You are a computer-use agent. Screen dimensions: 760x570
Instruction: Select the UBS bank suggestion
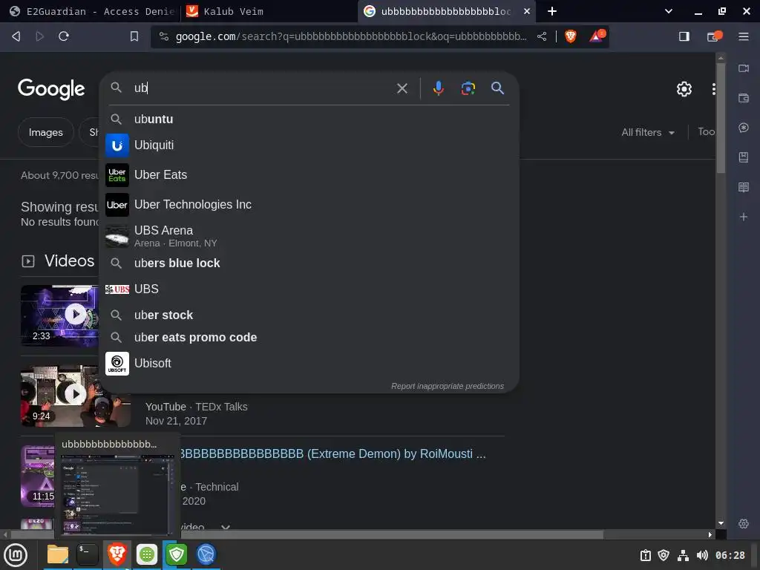(x=309, y=289)
